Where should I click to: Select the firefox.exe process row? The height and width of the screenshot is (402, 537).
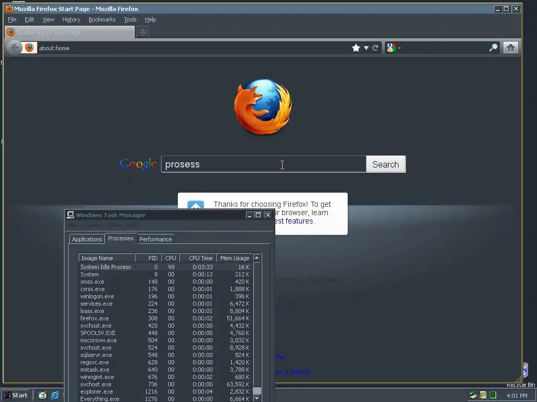[x=165, y=318]
